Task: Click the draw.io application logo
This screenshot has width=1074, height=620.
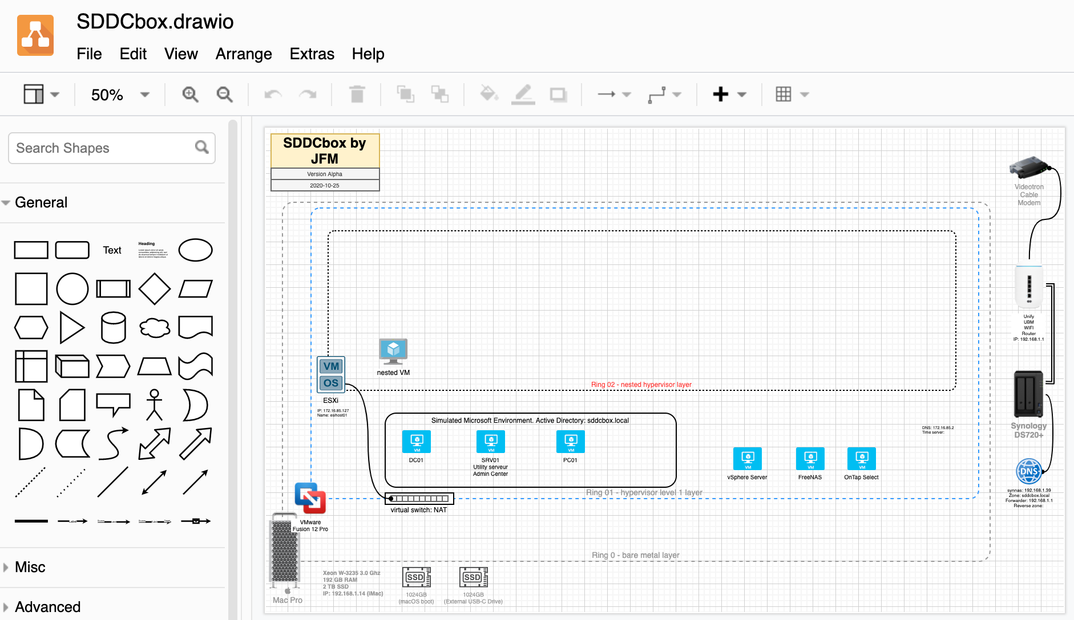Action: (x=35, y=35)
